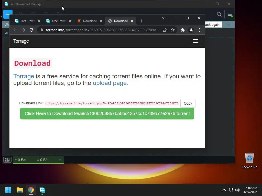Click the Torrage link in the paragraph
262x196 pixels.
tap(24, 76)
